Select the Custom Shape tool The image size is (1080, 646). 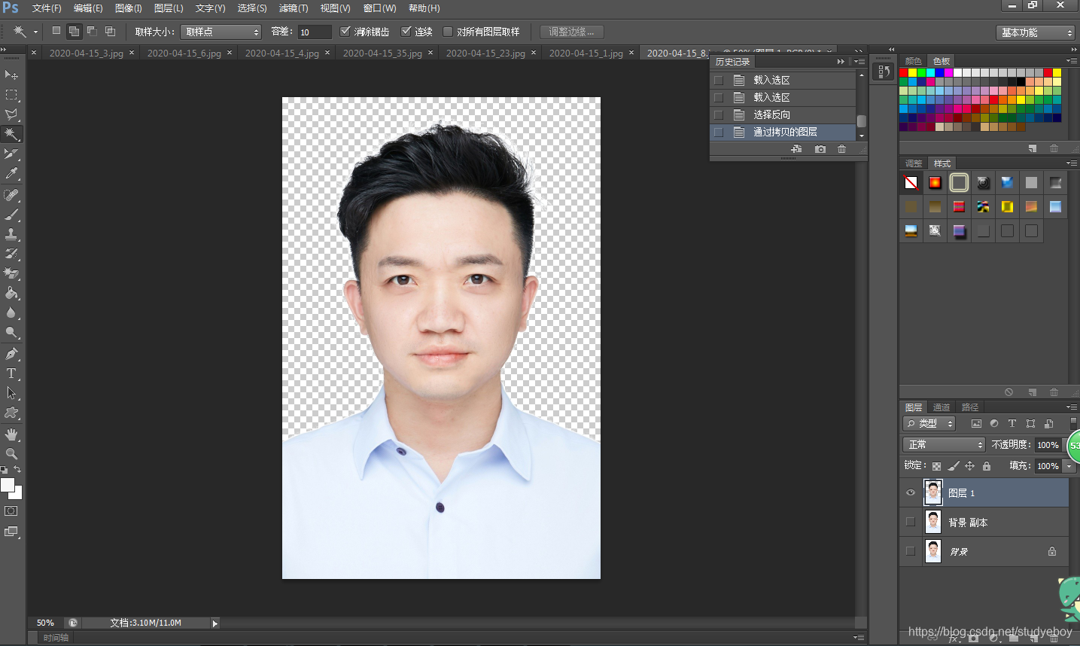click(11, 413)
